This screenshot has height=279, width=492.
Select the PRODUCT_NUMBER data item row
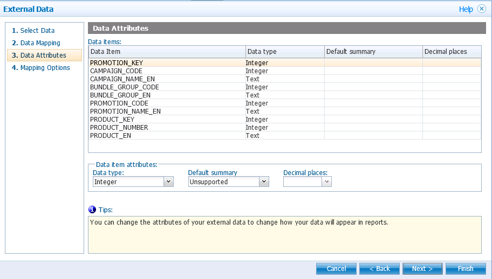click(285, 128)
